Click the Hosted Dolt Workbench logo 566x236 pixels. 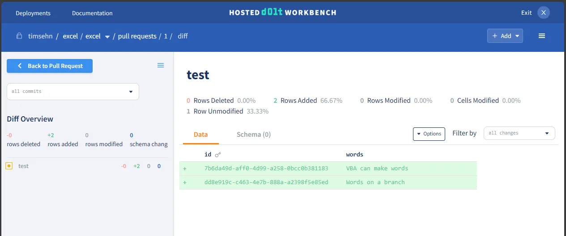tap(283, 13)
